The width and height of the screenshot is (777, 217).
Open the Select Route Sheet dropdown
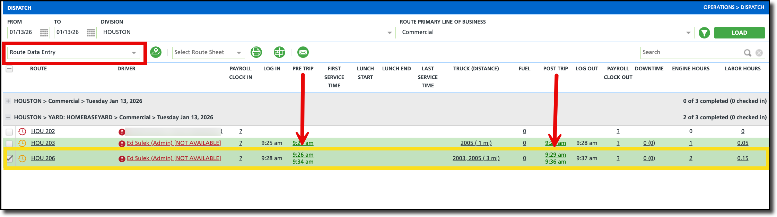tap(208, 52)
